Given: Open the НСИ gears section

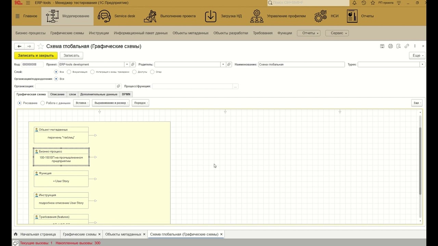Looking at the screenshot, I should point(326,16).
